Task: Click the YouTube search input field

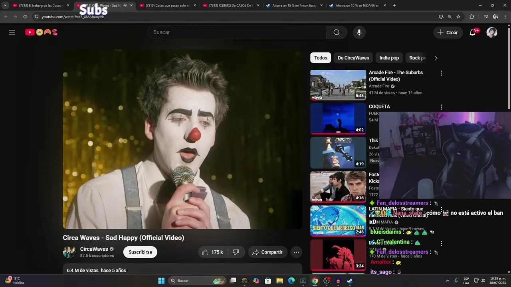Action: (237, 32)
